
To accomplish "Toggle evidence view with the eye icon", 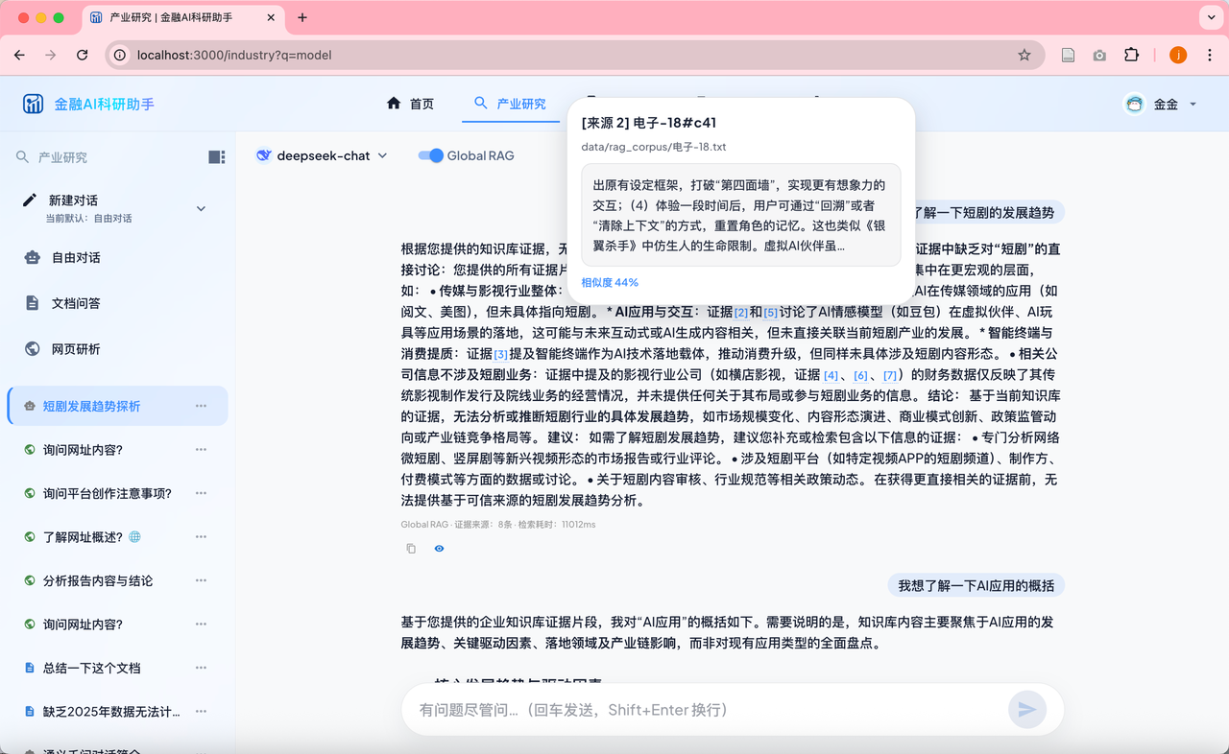I will (x=439, y=549).
